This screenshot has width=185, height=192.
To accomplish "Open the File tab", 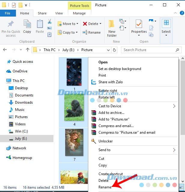I will 8,13.
